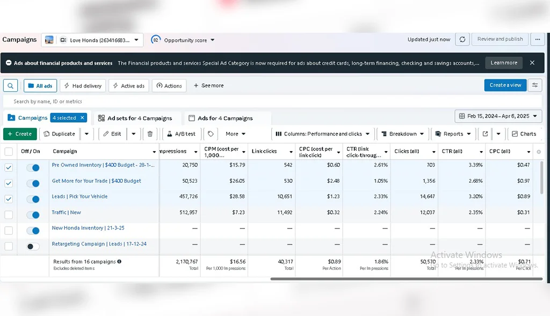Click the refresh icon beside Updated just now
This screenshot has height=316, width=550.
tap(462, 39)
